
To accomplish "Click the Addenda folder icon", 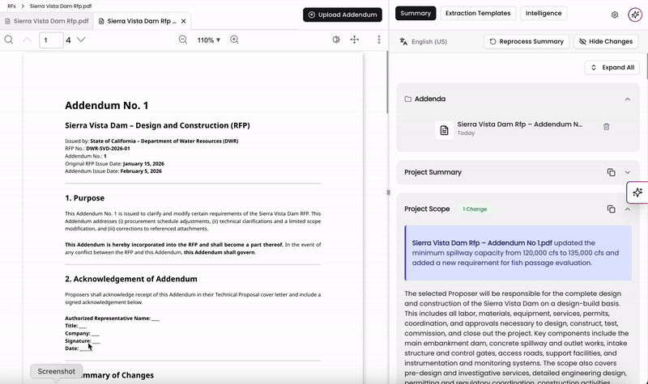I will [x=408, y=99].
